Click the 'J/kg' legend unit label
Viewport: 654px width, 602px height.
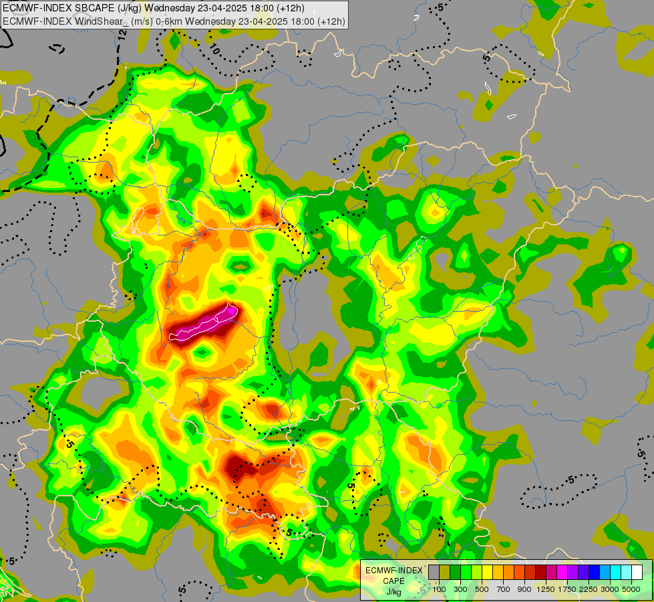pyautogui.click(x=393, y=593)
